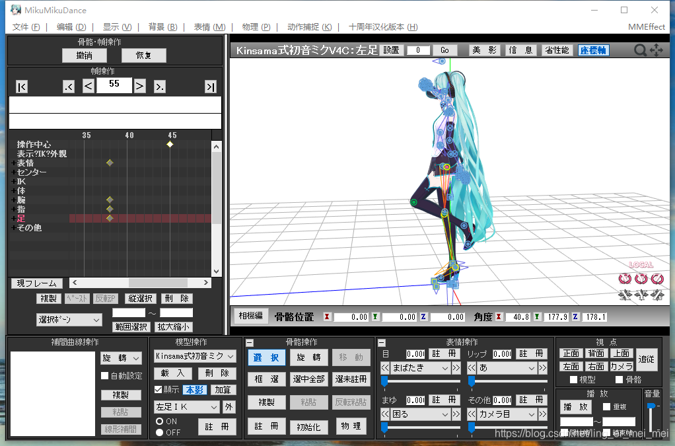Click the Y-axis move gizmo icon
This screenshot has width=675, height=446.
641,295
